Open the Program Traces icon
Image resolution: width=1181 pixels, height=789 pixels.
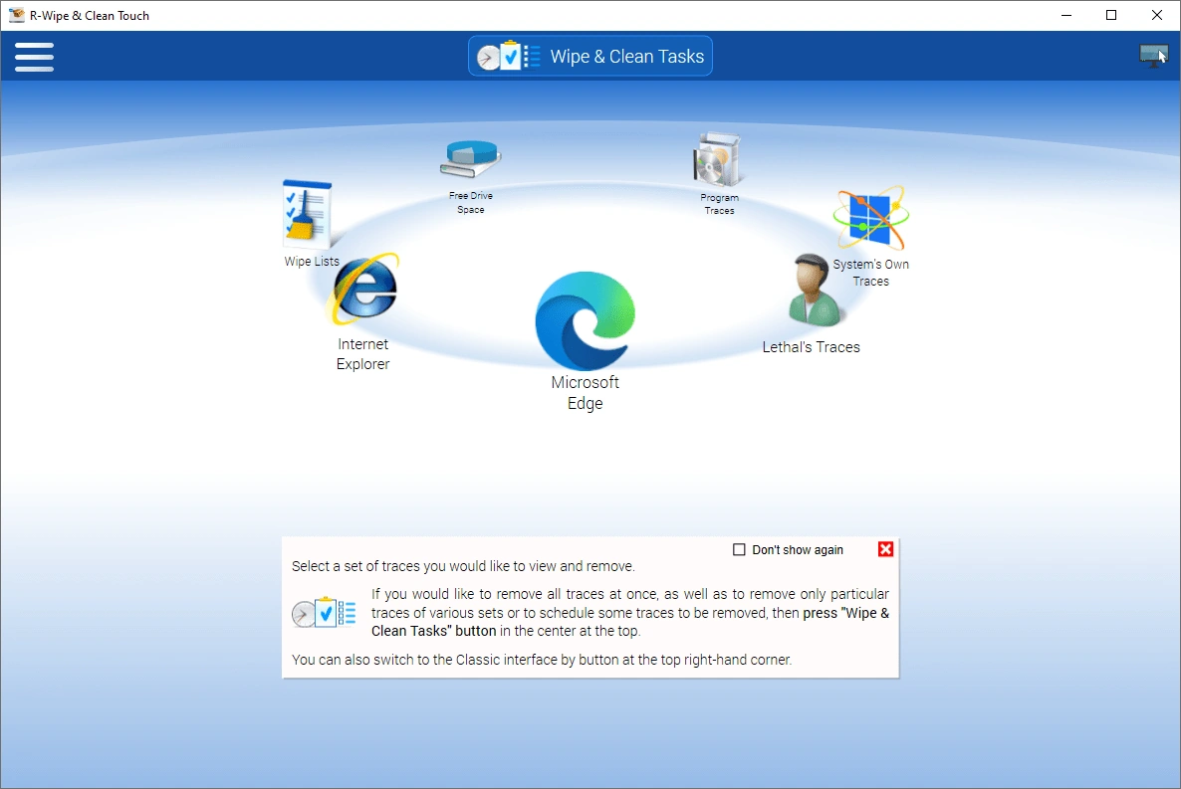click(x=718, y=159)
